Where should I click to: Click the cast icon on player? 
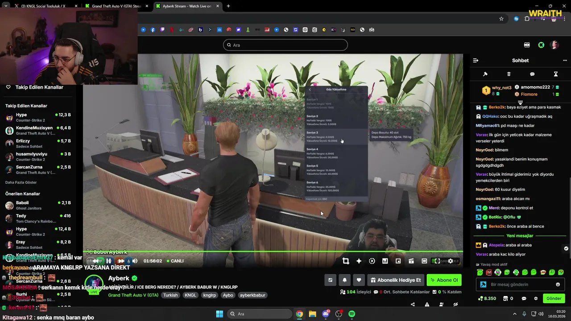(x=411, y=261)
